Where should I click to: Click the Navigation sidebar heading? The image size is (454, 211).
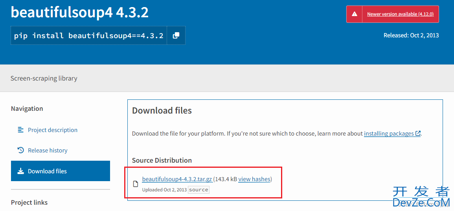(27, 108)
